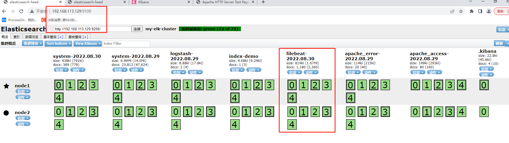Click shard 4 of apache_error on node2
The height and width of the screenshot is (143, 509).
tap(351, 125)
